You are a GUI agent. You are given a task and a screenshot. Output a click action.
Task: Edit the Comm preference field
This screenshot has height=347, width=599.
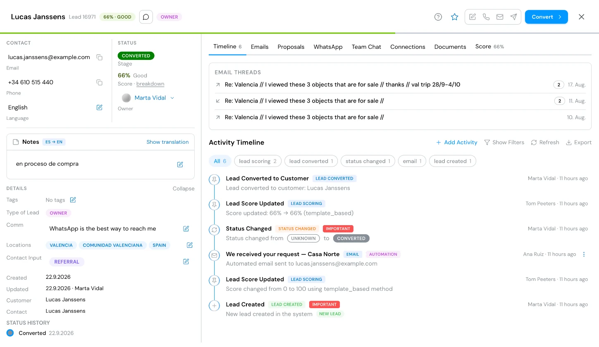point(186,229)
